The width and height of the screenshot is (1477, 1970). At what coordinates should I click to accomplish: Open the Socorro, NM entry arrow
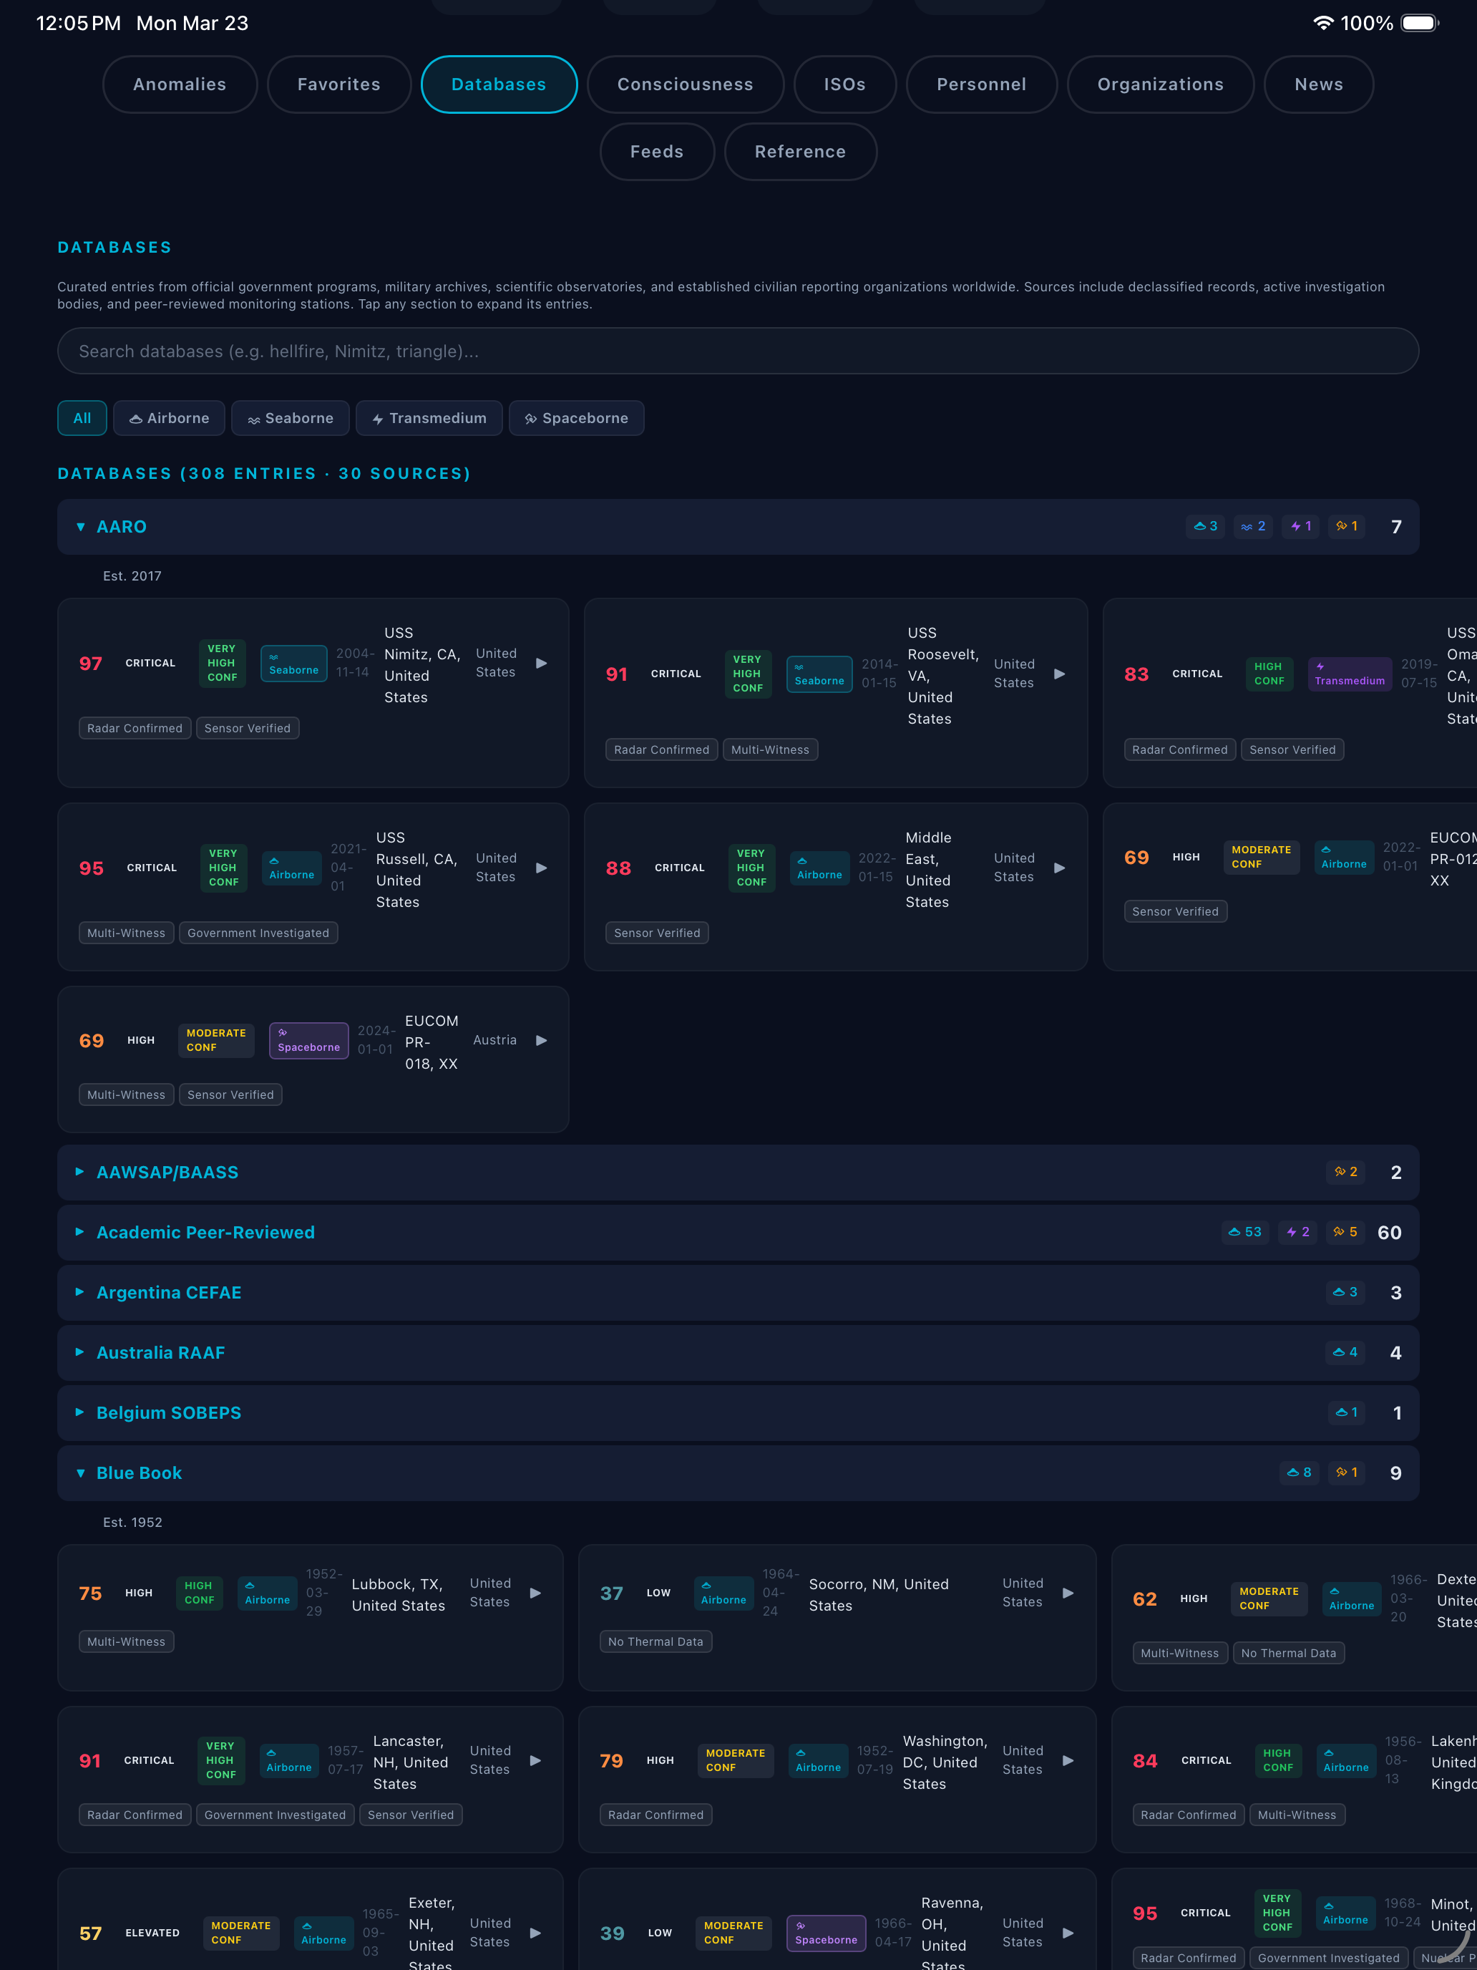[x=1068, y=1592]
